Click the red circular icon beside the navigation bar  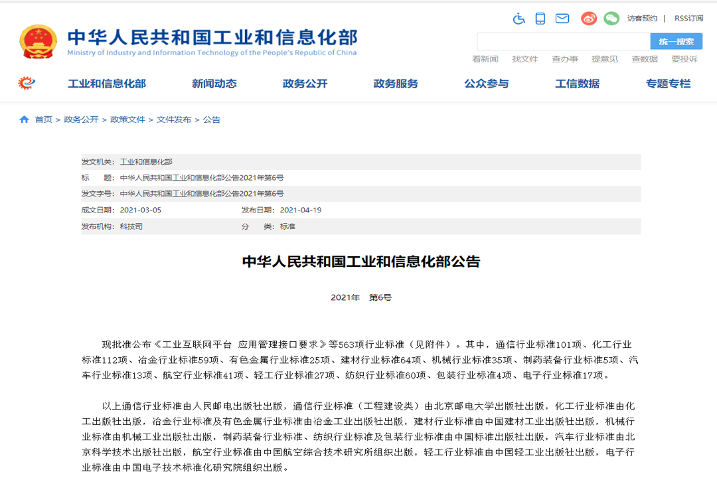(25, 84)
